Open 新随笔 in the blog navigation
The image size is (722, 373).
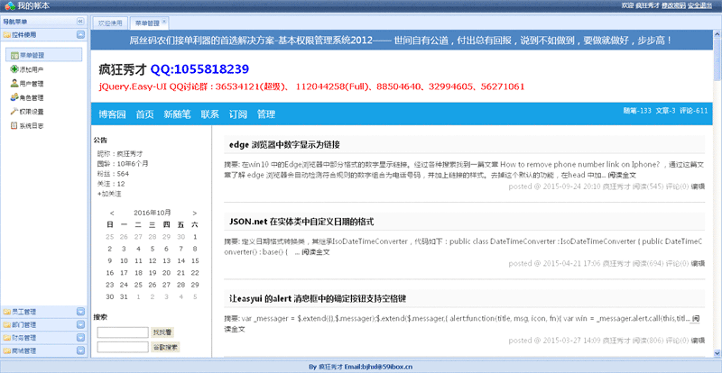[x=177, y=114]
